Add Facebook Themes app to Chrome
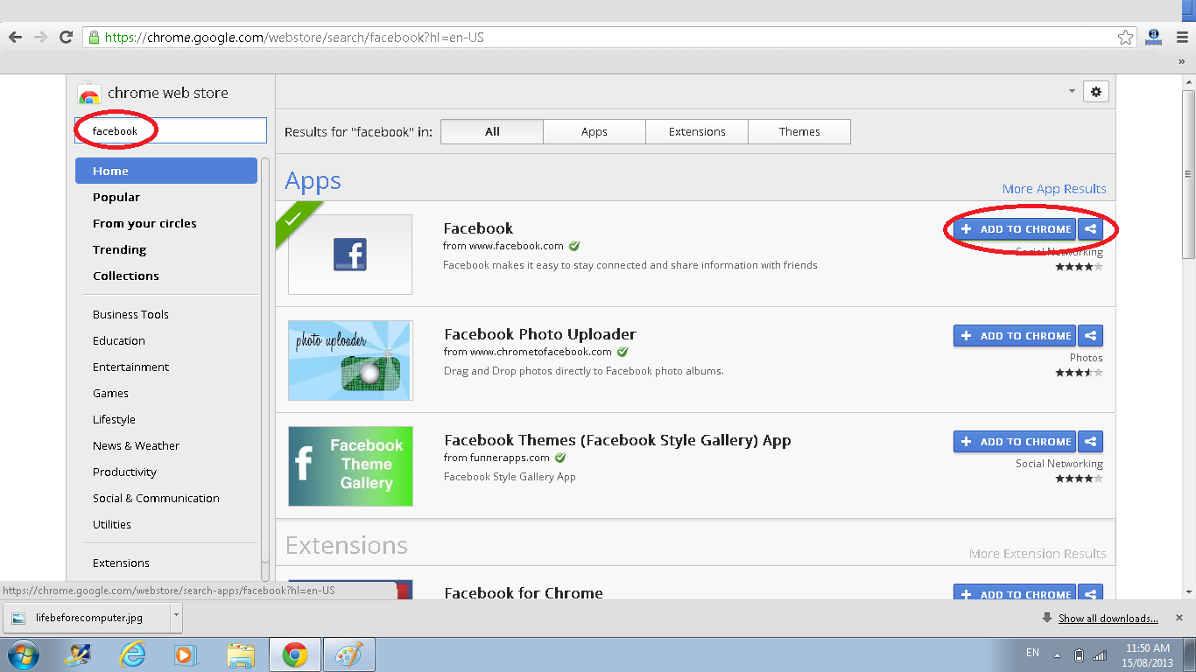Viewport: 1196px width, 672px height. pos(1015,442)
